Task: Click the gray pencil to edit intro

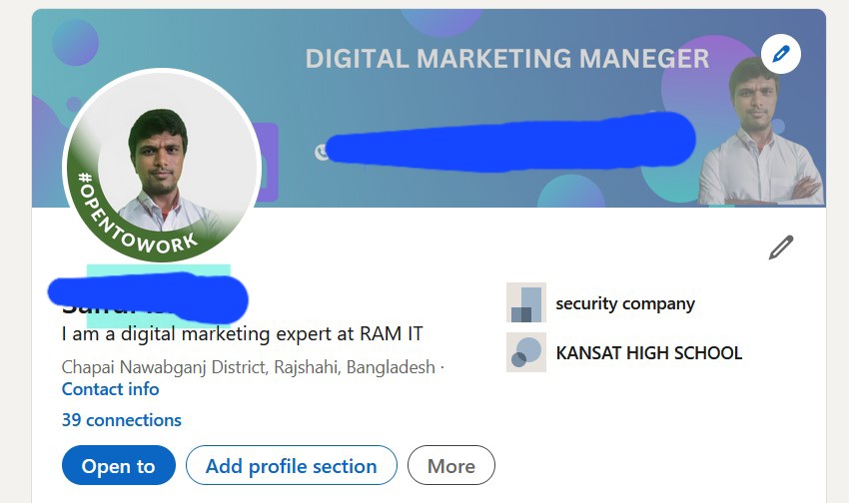Action: point(781,248)
